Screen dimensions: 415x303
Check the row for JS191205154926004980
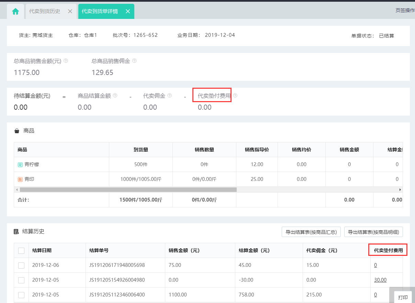point(21,280)
